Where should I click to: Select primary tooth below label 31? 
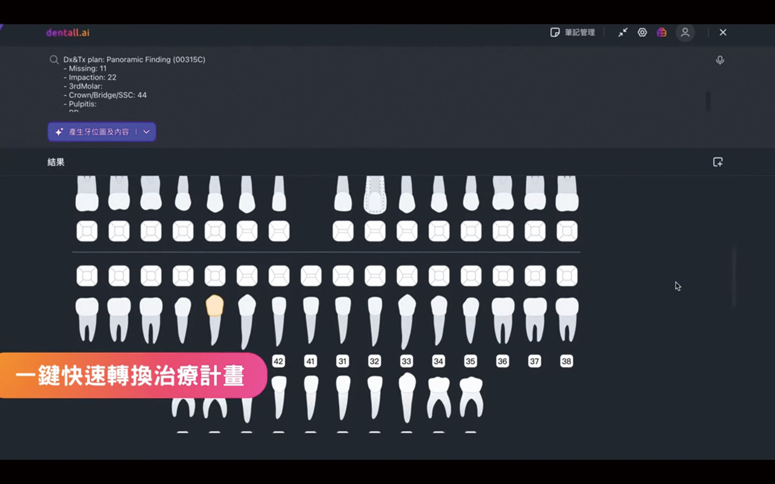pos(343,397)
